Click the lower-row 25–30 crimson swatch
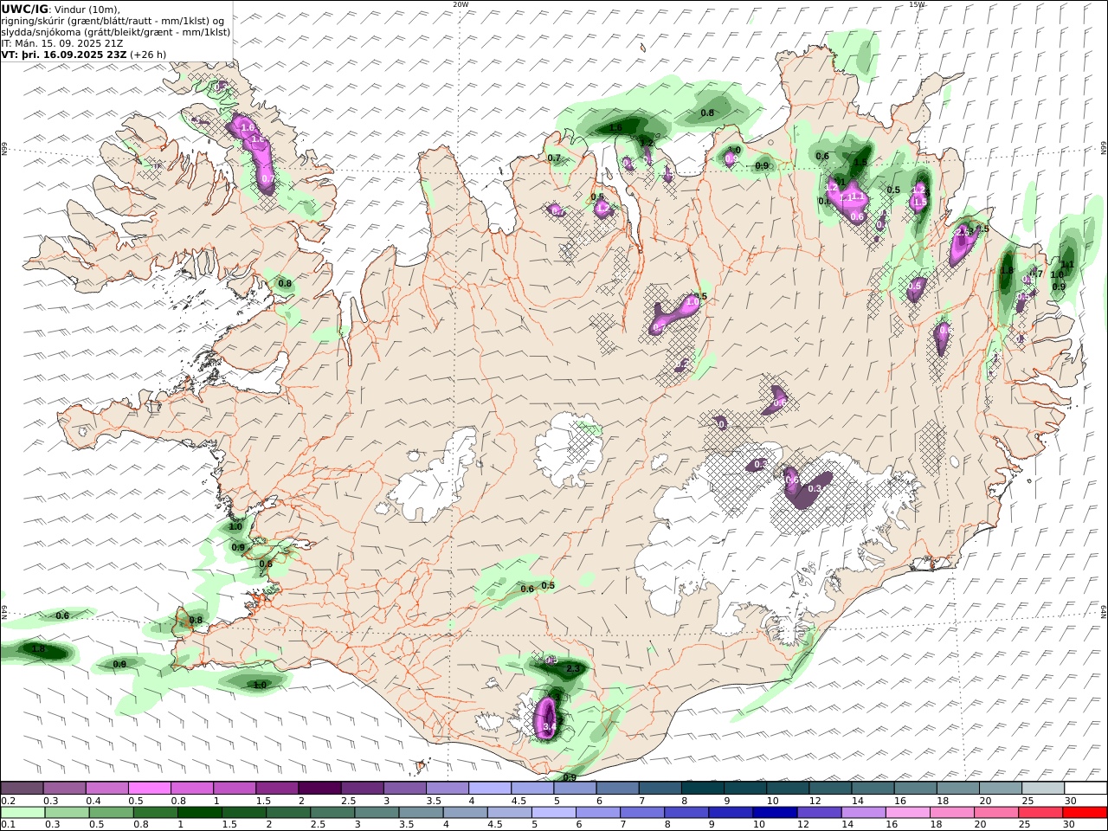Viewport: 1108px width, 831px height. (1041, 813)
